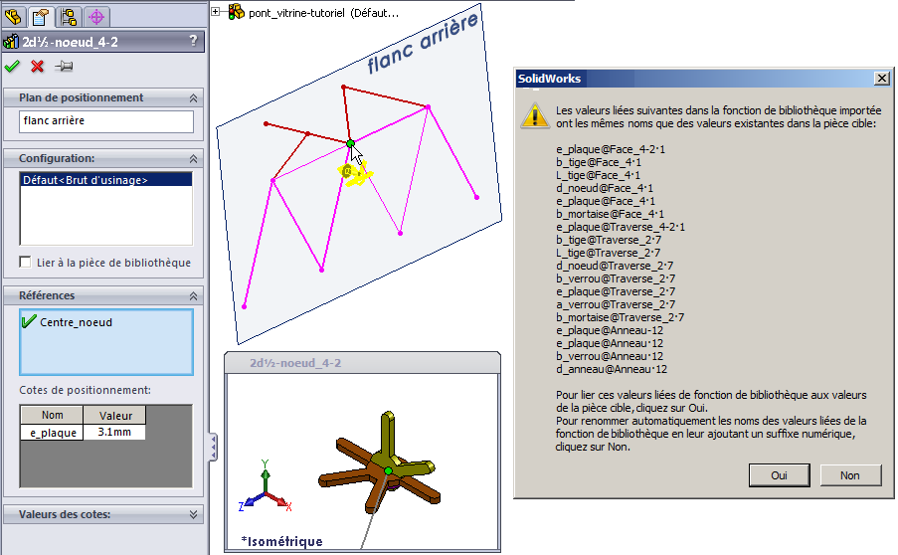Switch to the ConfigurationManager tab
The image size is (898, 555).
[69, 17]
